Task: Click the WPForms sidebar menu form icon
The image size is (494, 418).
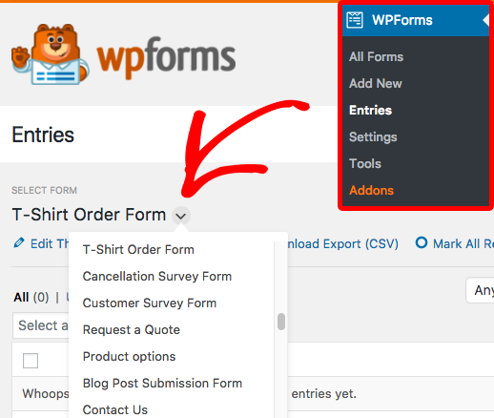Action: (355, 20)
